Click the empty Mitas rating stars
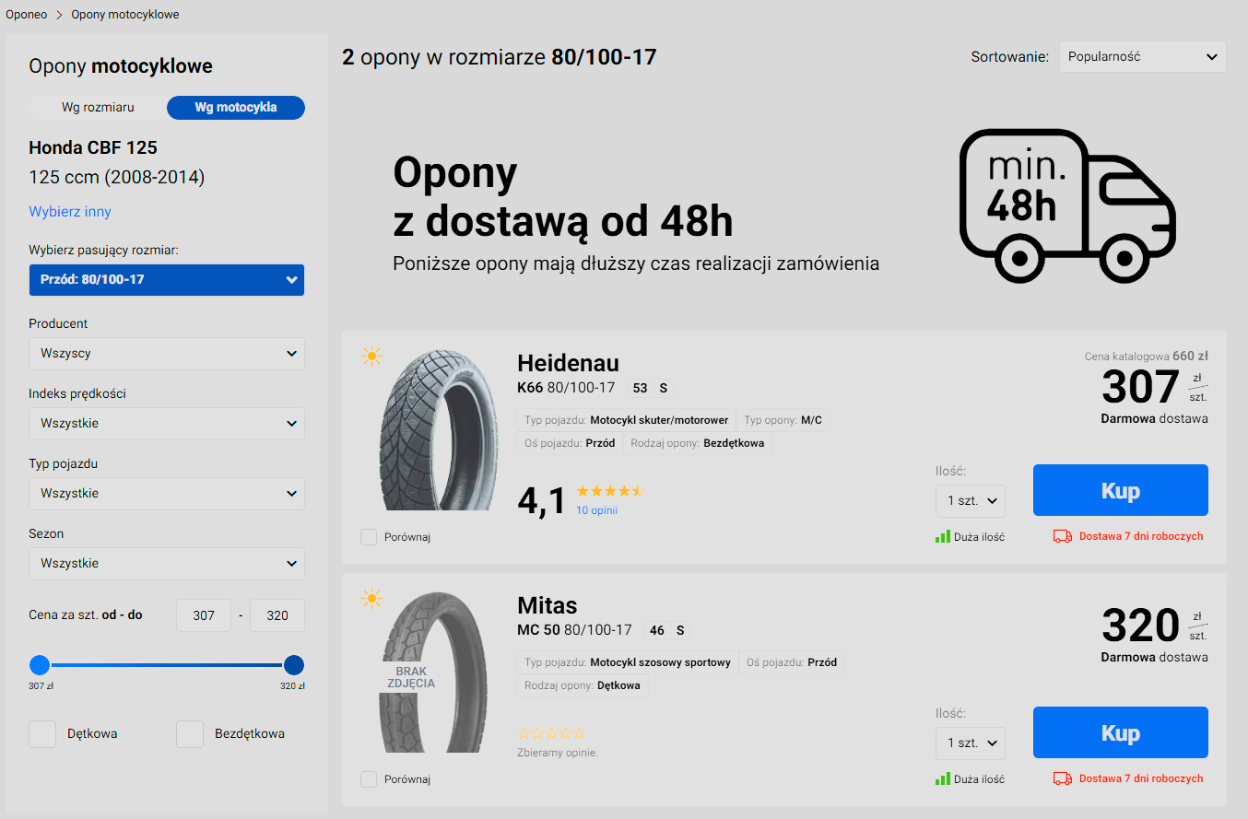Screen dimensions: 1248x819 551,733
